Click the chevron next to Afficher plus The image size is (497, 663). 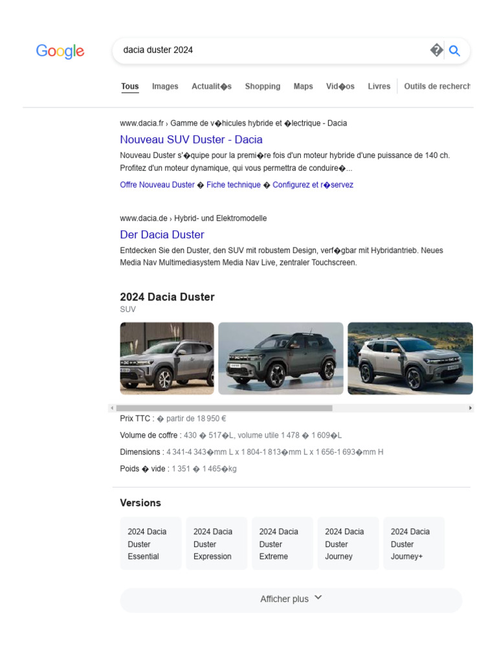(318, 598)
